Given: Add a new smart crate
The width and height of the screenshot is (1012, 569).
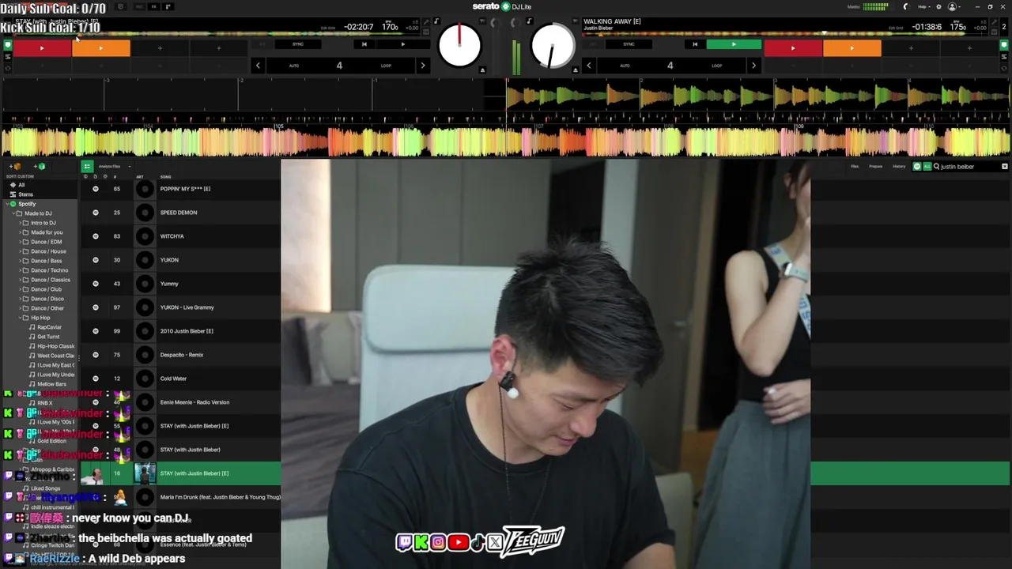Looking at the screenshot, I should (39, 166).
